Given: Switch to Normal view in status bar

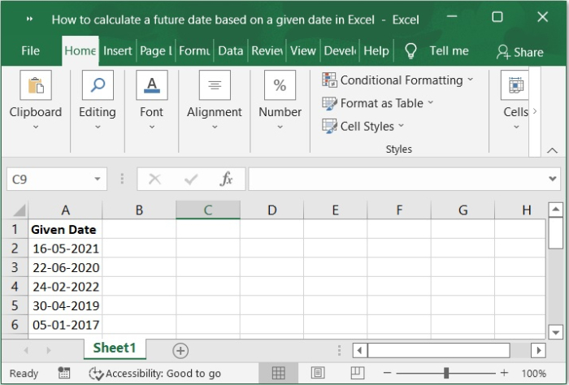Looking at the screenshot, I should click(x=279, y=373).
